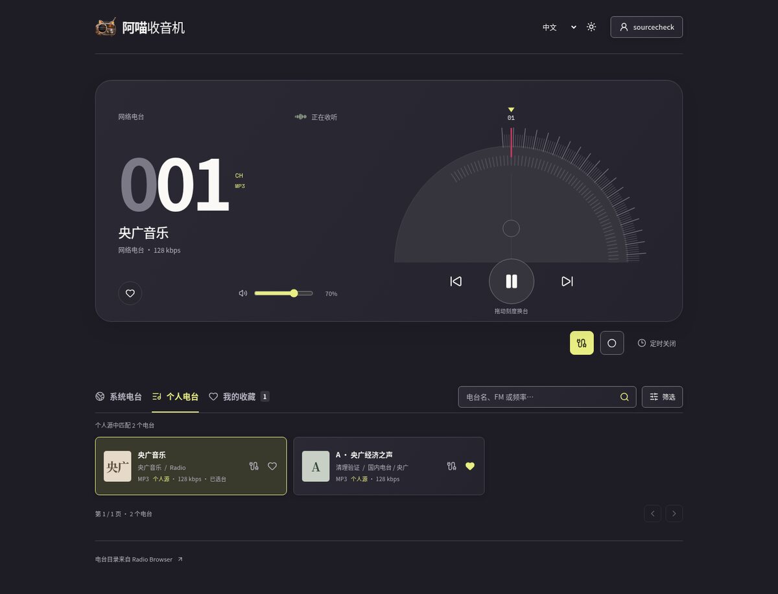The image size is (778, 594).
Task: Switch to the 系统电台 tab
Action: (119, 396)
